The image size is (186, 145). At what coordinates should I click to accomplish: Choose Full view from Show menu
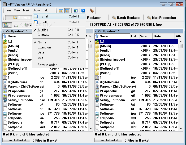click(59, 22)
